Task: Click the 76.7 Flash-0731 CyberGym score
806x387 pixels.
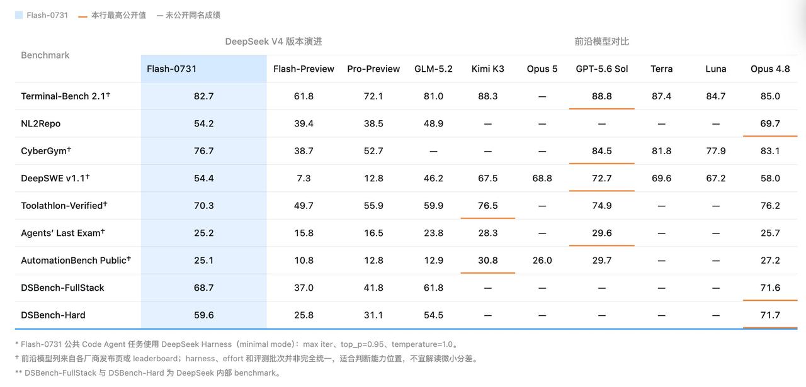Action: [204, 151]
